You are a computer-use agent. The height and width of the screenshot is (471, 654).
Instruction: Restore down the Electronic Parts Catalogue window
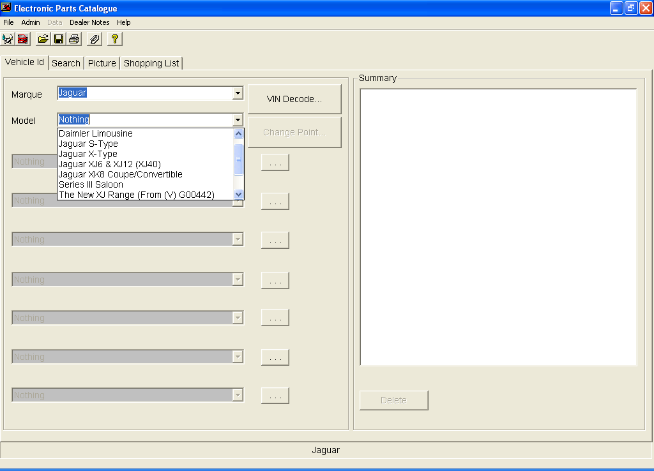pyautogui.click(x=631, y=8)
